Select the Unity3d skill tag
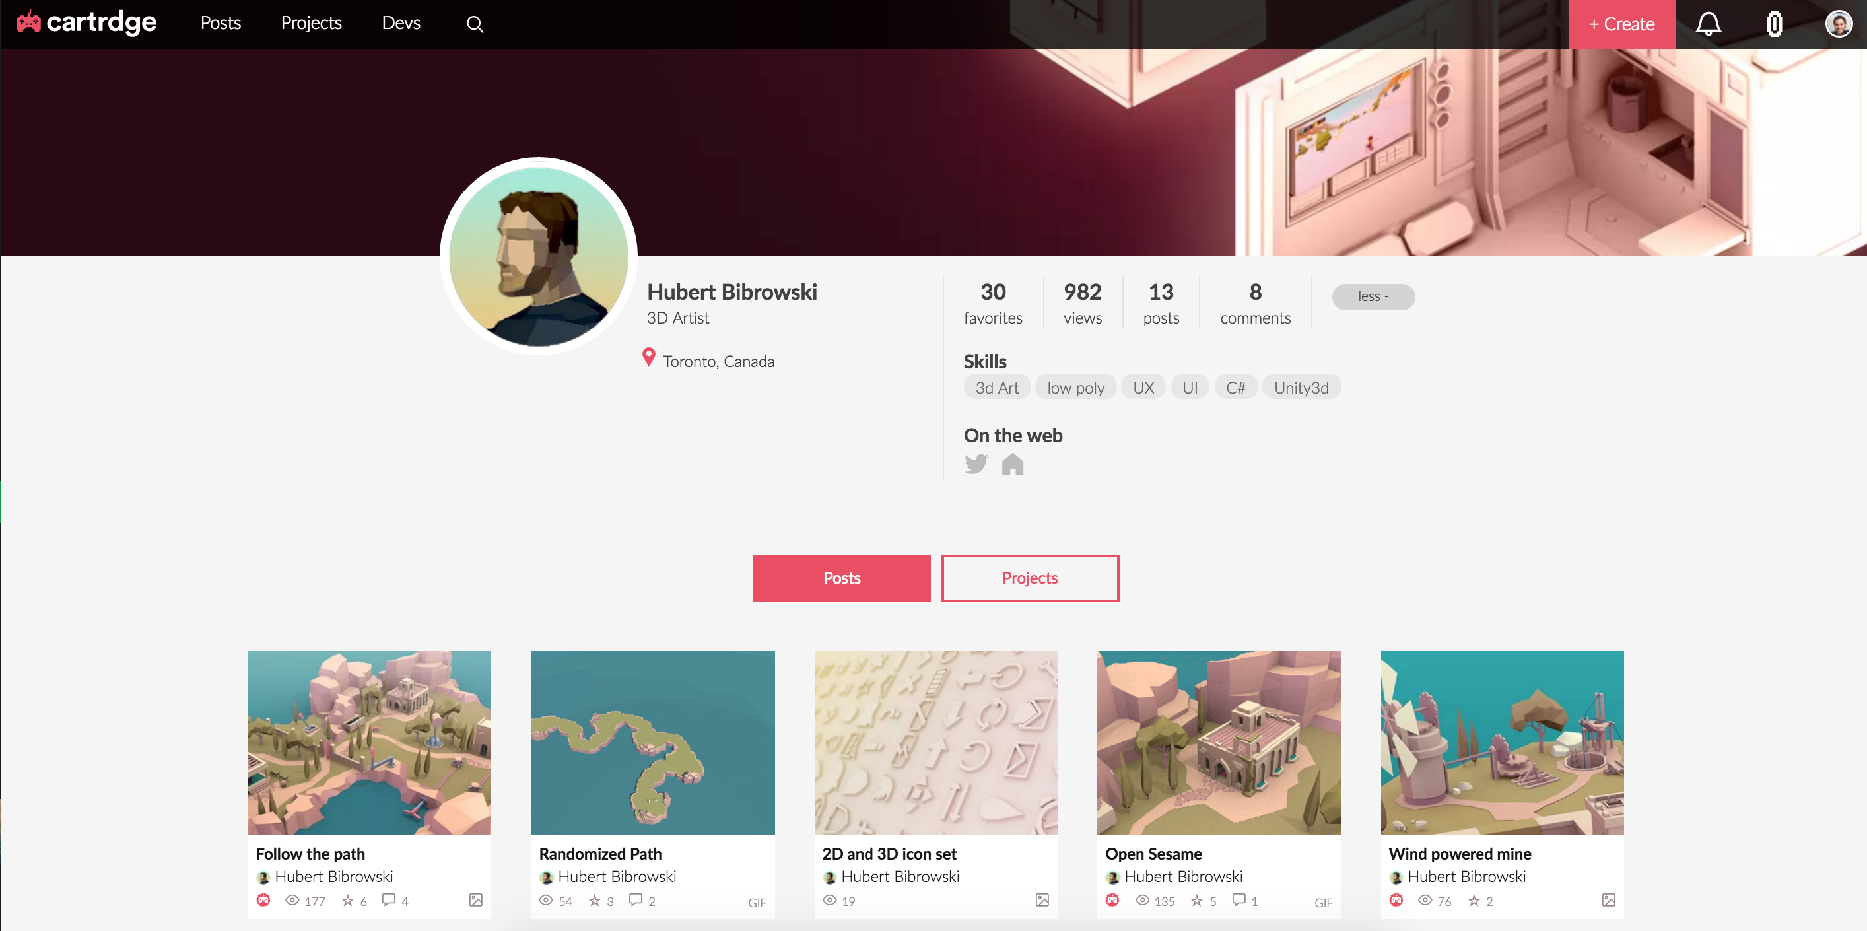The width and height of the screenshot is (1867, 931). click(x=1301, y=387)
